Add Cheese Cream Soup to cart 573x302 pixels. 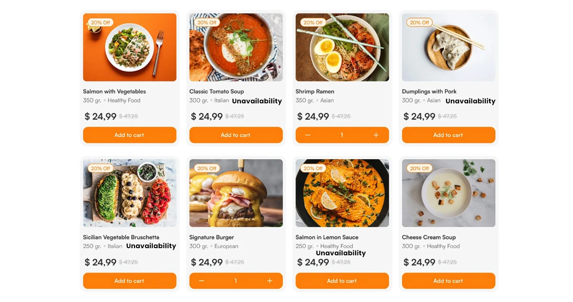point(448,281)
